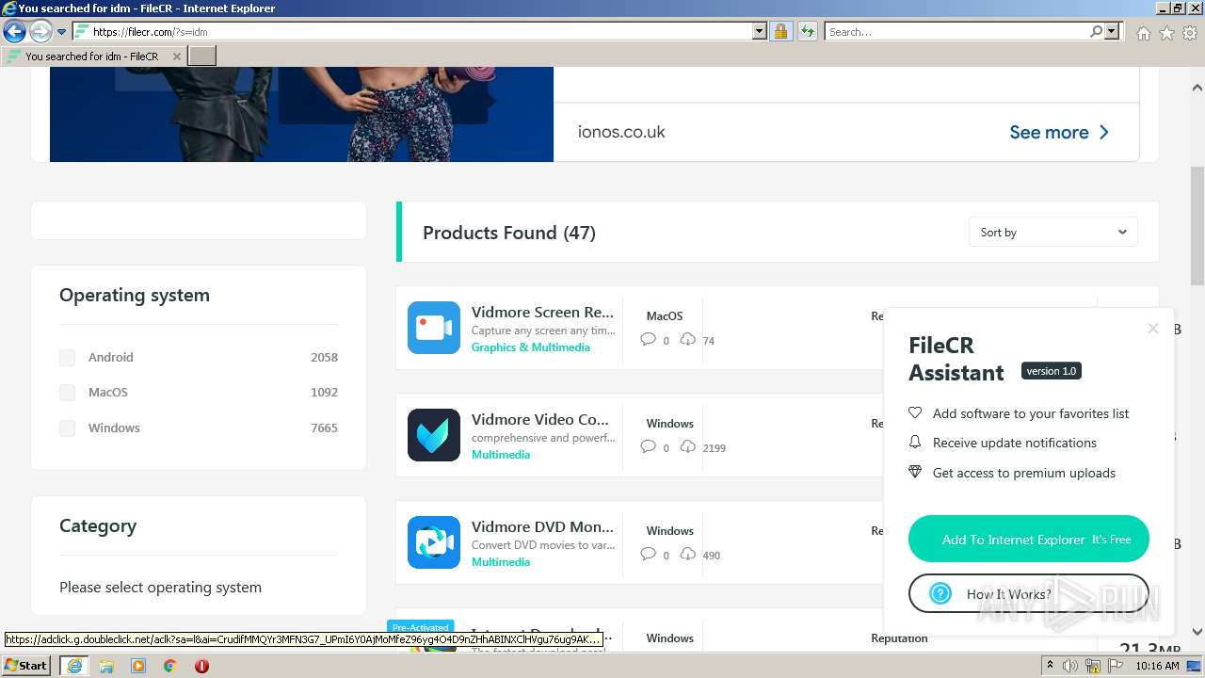1205x678 pixels.
Task: Open the Vidmore Screen Recorder product icon
Action: pyautogui.click(x=434, y=328)
